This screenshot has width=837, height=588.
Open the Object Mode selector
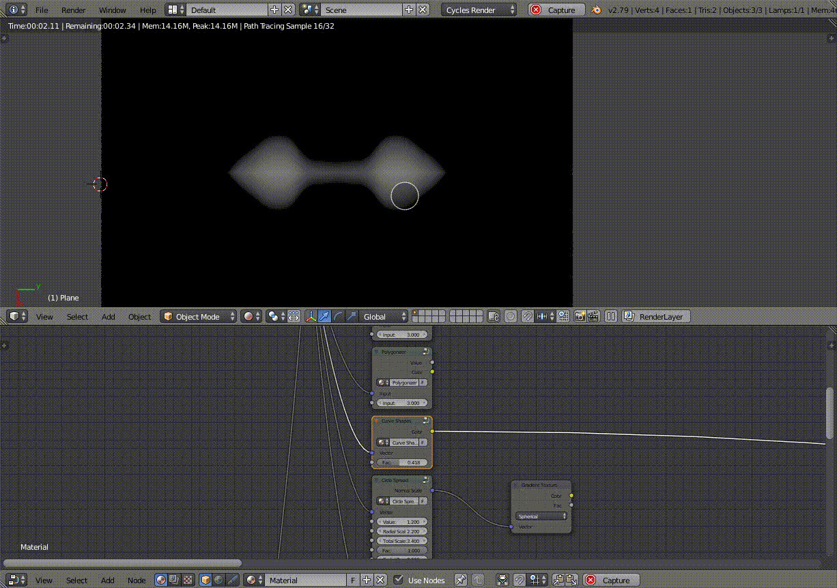(x=199, y=316)
